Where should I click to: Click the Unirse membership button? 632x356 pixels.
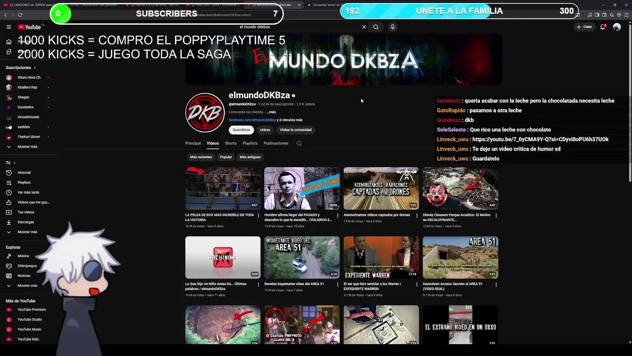(x=265, y=130)
